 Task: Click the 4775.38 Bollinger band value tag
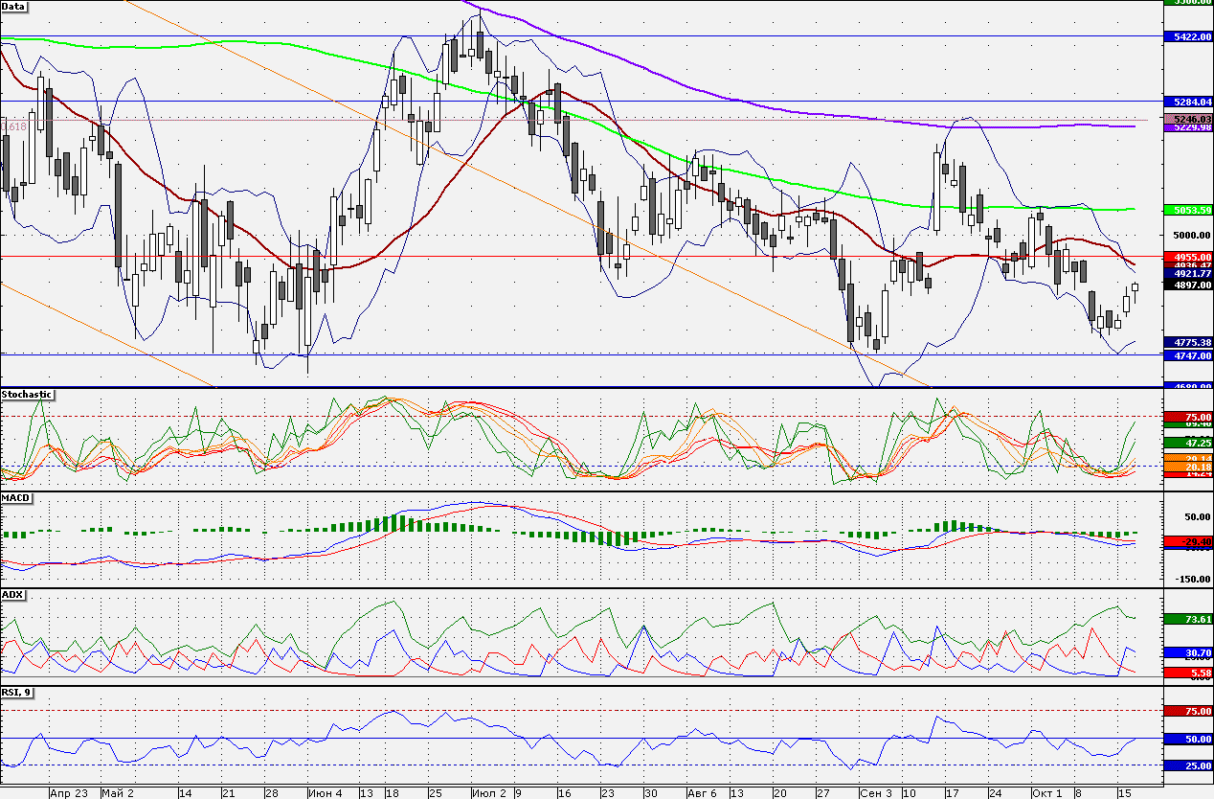click(x=1187, y=342)
